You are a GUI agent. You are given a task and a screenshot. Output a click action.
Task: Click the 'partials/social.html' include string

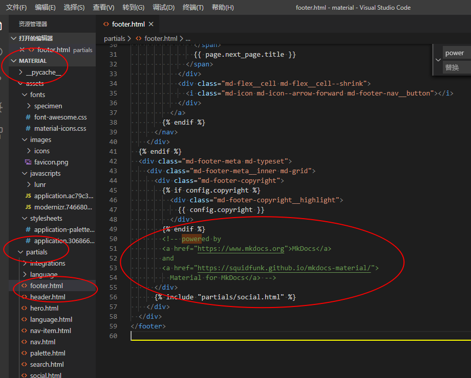click(241, 297)
